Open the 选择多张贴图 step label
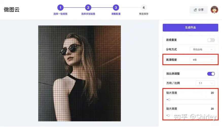This screenshot has height=127, width=222. pos(88,14)
